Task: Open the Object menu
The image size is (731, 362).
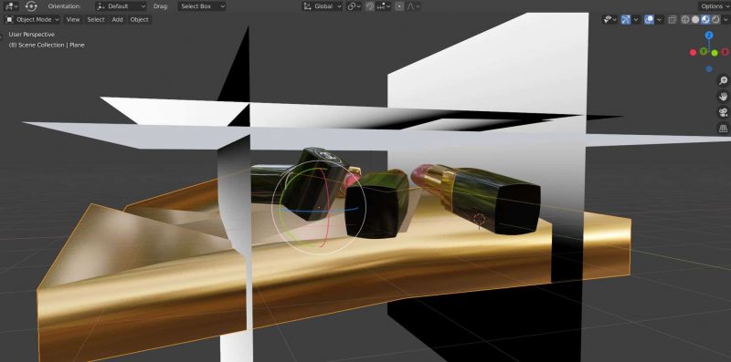Action: pyautogui.click(x=140, y=19)
